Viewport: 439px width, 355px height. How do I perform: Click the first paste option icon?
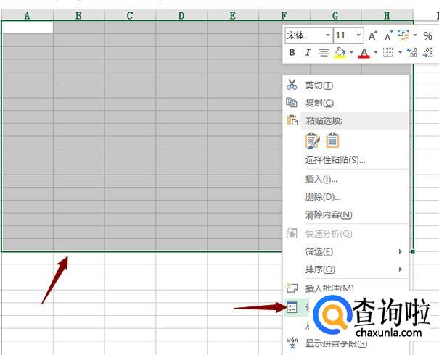pos(313,141)
